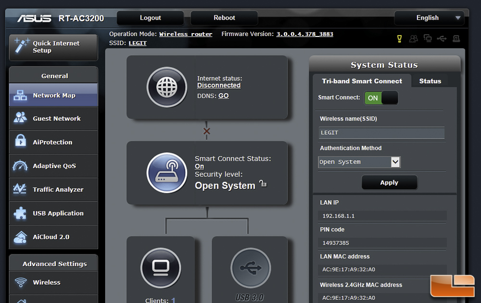This screenshot has height=303, width=481.
Task: Click Smart Connect Status On link
Action: [x=200, y=166]
